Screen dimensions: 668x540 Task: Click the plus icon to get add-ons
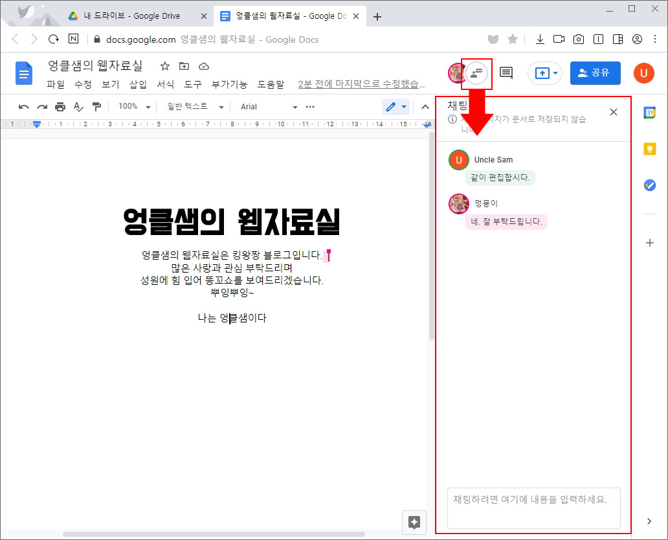[x=649, y=243]
